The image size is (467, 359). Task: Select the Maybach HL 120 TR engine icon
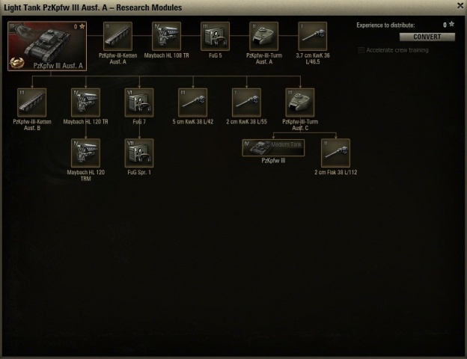86,102
